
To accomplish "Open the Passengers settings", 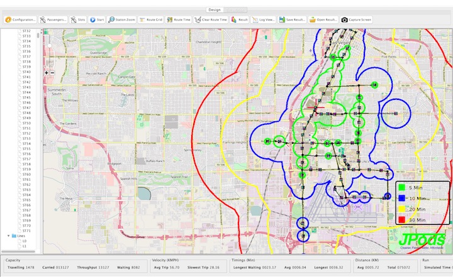I will tap(54, 19).
